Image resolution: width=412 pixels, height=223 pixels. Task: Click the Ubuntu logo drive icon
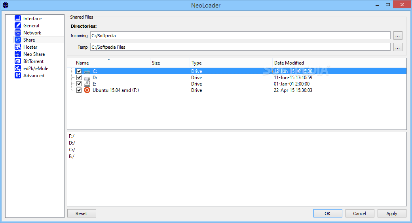[87, 90]
